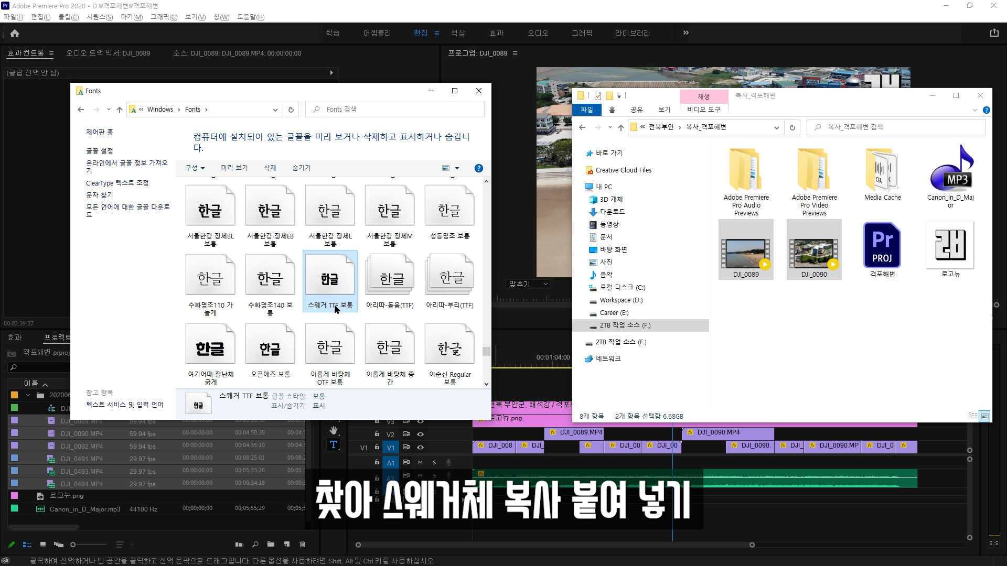Expand the 맞추기 zoom level dropdown
1007x566 pixels.
point(529,284)
